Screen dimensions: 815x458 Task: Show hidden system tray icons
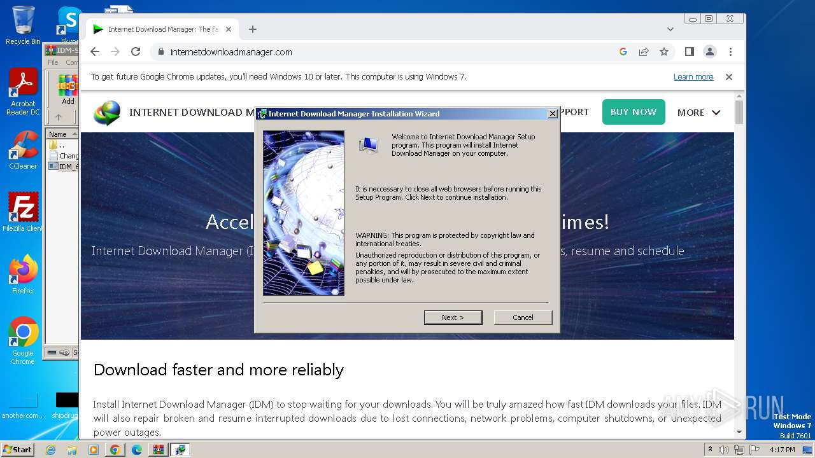pyautogui.click(x=710, y=450)
